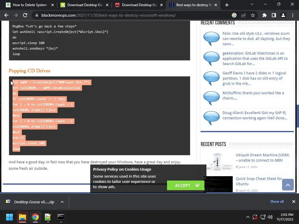Open the Chrome profile icon
The width and height of the screenshot is (299, 224).
(x=283, y=15)
